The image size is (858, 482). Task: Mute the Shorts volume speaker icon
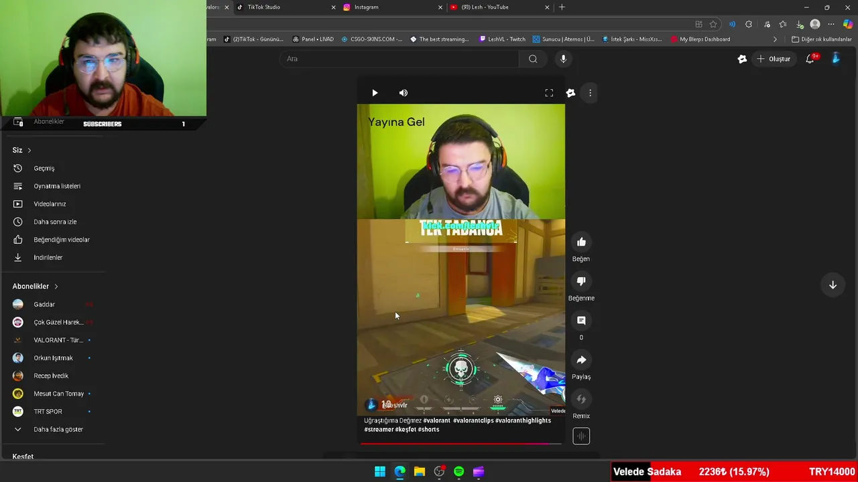tap(404, 93)
